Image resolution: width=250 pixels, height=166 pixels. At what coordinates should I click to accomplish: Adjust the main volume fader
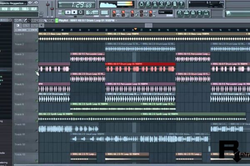coord(47,5)
